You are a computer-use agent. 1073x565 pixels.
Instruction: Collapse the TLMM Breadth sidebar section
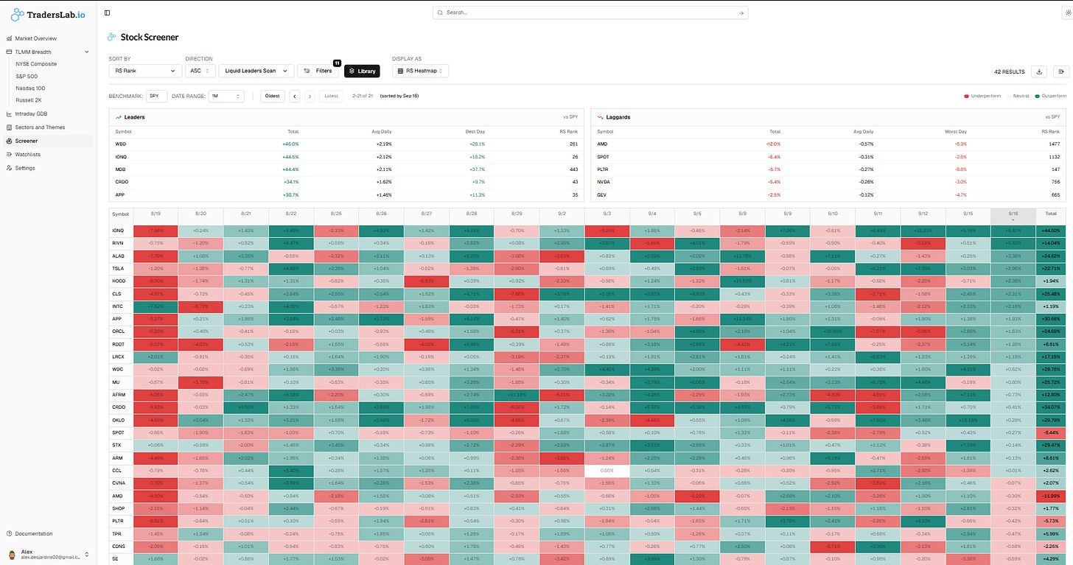click(x=87, y=52)
